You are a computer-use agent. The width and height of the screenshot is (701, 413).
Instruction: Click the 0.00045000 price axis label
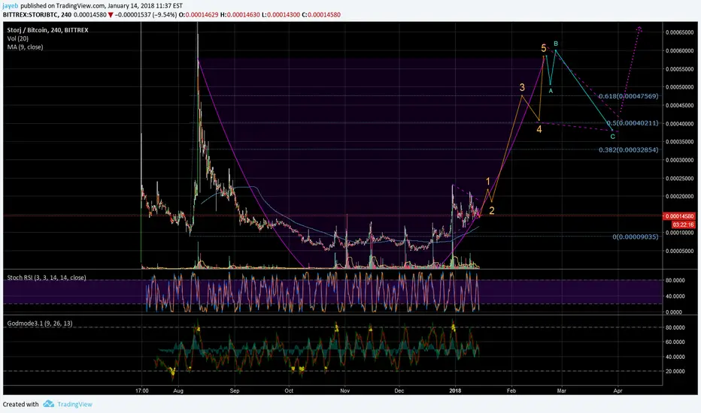pos(679,105)
